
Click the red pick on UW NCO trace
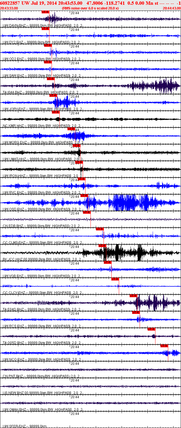(x=164, y=346)
